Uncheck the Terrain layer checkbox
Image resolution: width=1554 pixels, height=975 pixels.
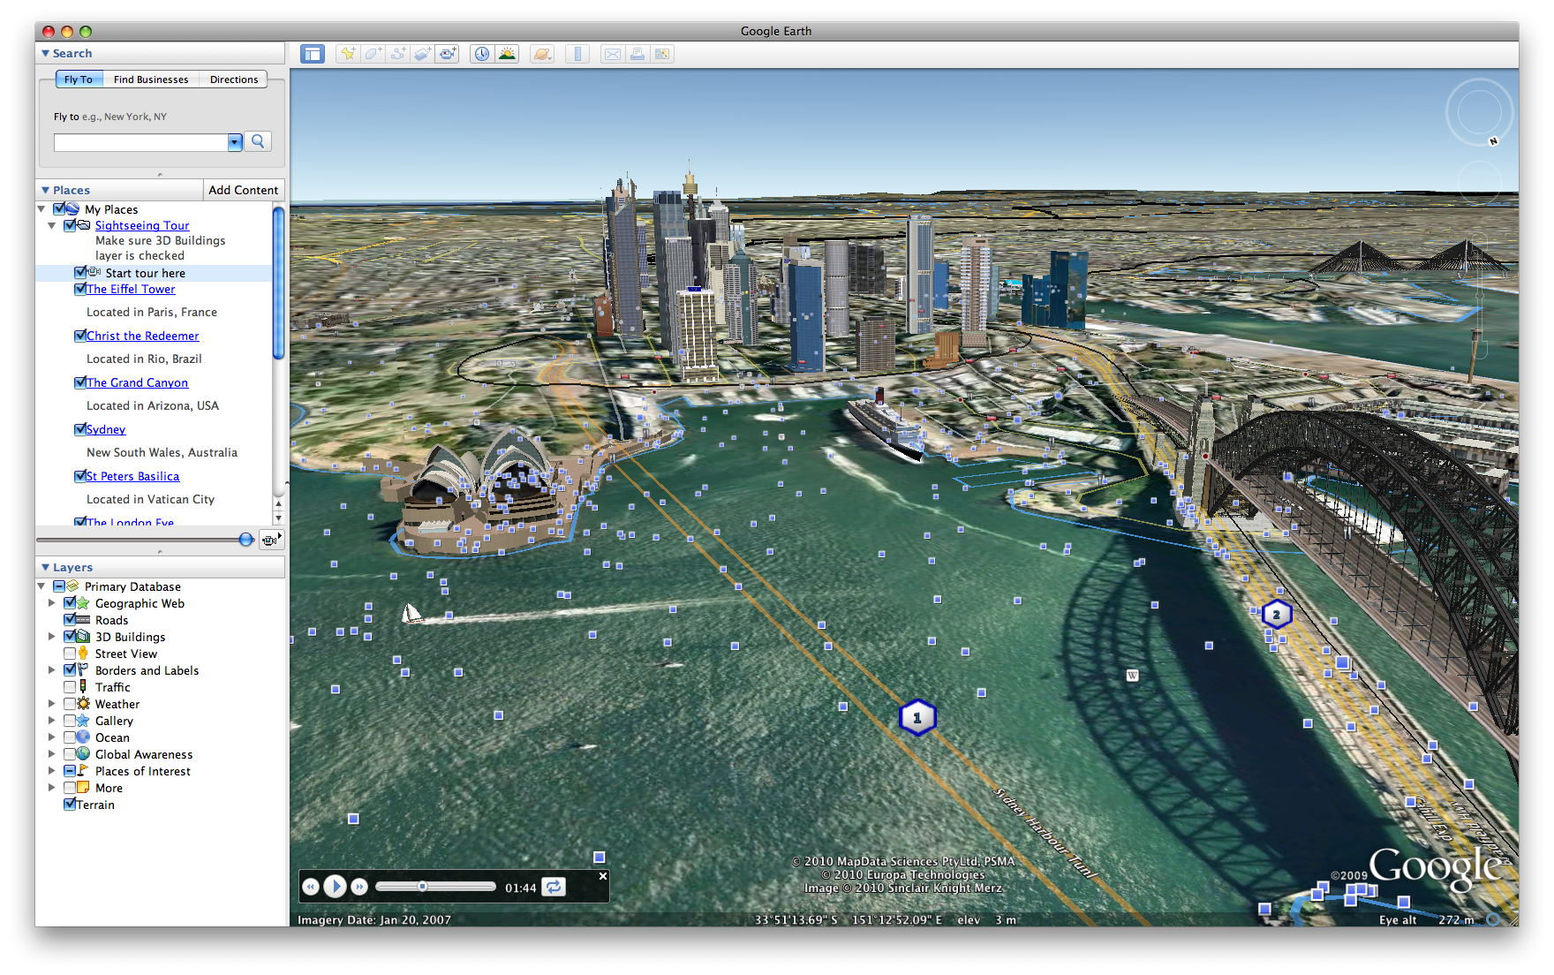70,805
